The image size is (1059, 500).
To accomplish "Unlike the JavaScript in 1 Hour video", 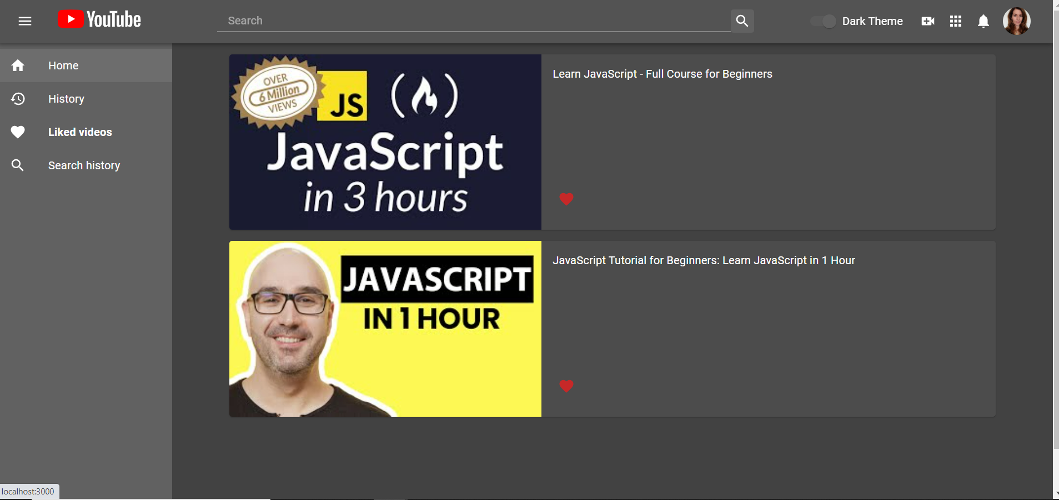I will 566,386.
